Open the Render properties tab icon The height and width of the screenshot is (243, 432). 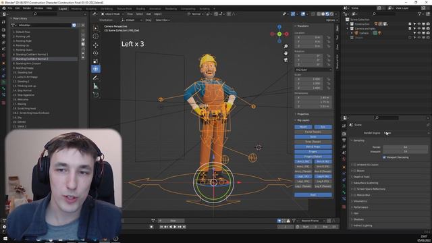coord(344,134)
